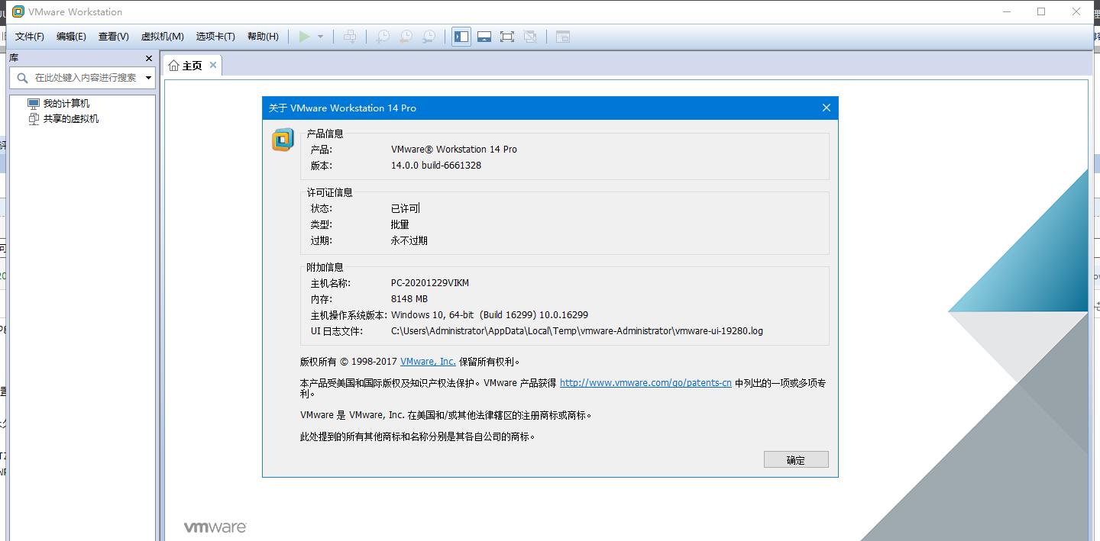Click the vmware logo on the home page
The image size is (1100, 541).
pyautogui.click(x=215, y=527)
